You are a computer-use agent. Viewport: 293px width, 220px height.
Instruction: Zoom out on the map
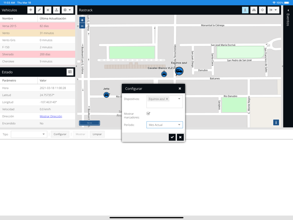tap(82, 26)
